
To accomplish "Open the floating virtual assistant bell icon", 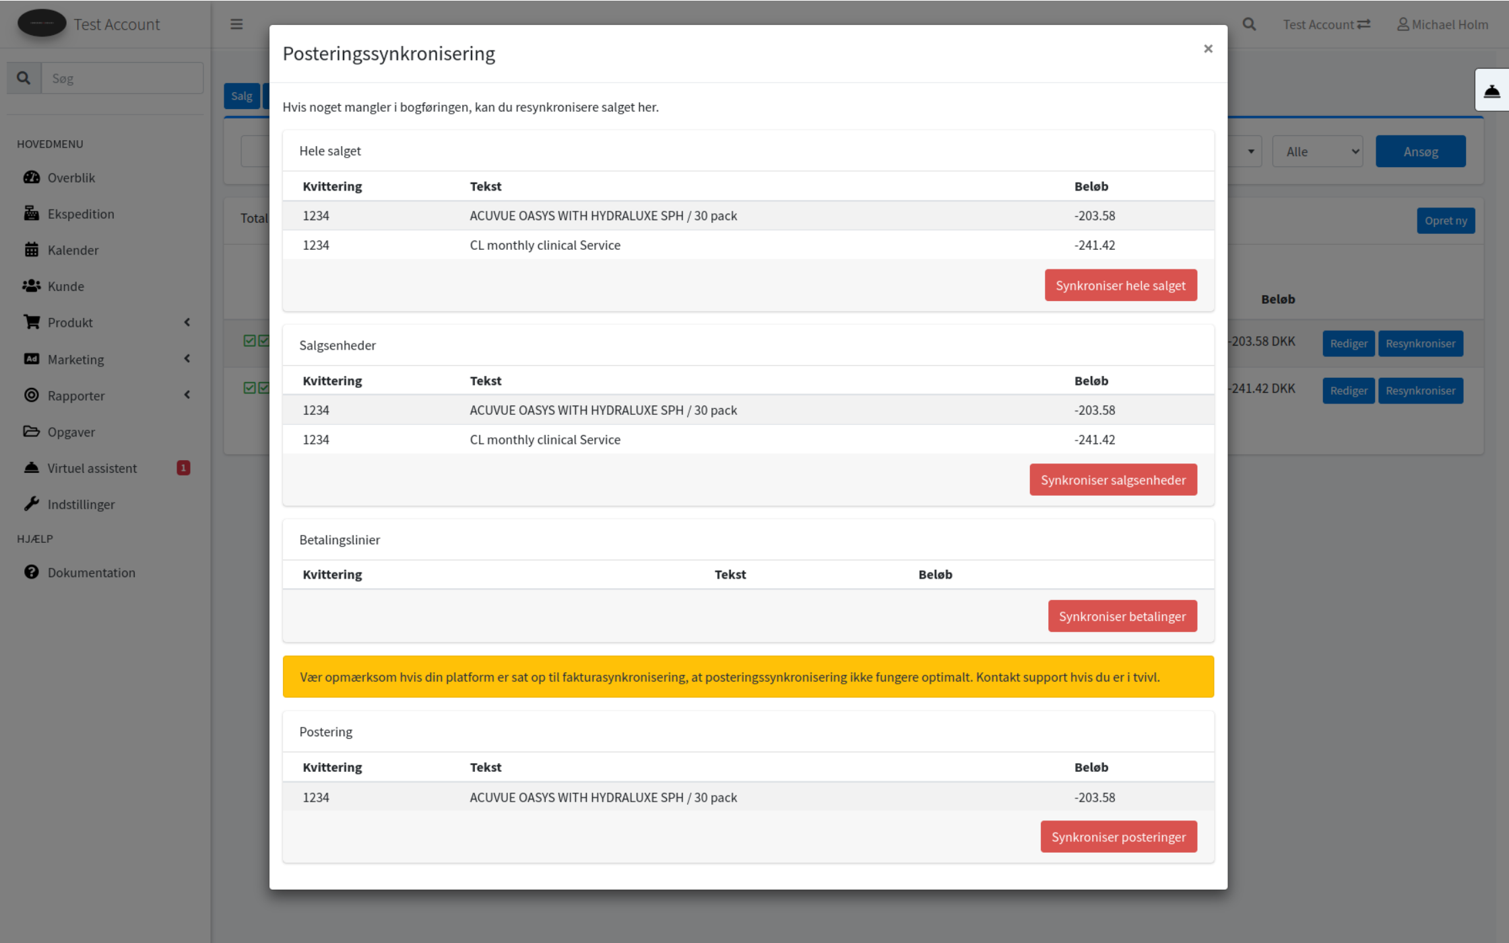I will 1491,91.
